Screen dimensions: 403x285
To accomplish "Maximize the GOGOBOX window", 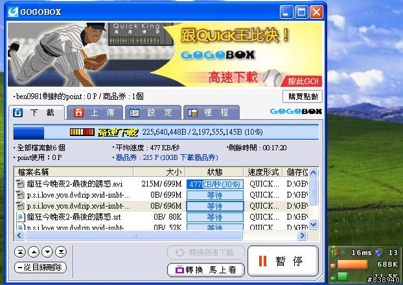I will point(301,12).
